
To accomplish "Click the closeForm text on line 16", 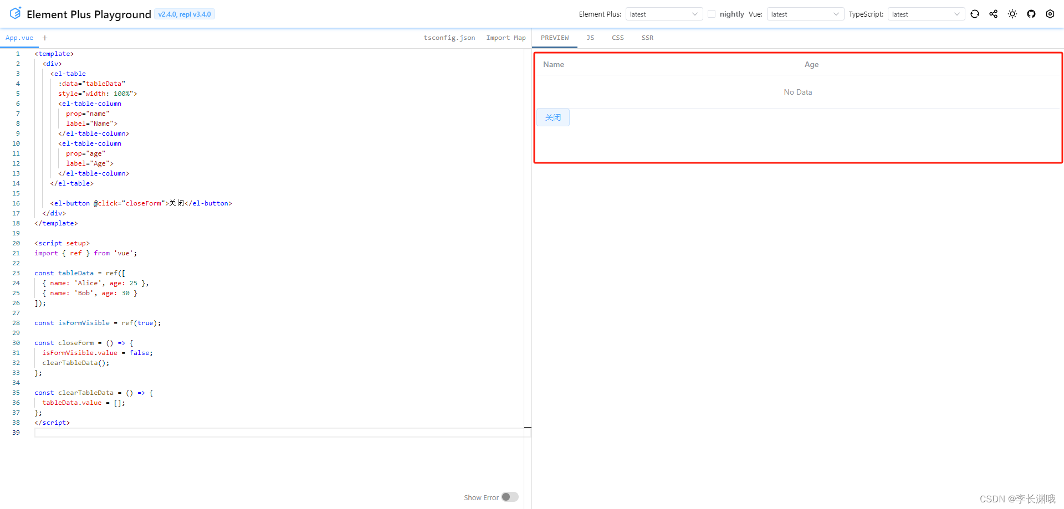I will [144, 203].
